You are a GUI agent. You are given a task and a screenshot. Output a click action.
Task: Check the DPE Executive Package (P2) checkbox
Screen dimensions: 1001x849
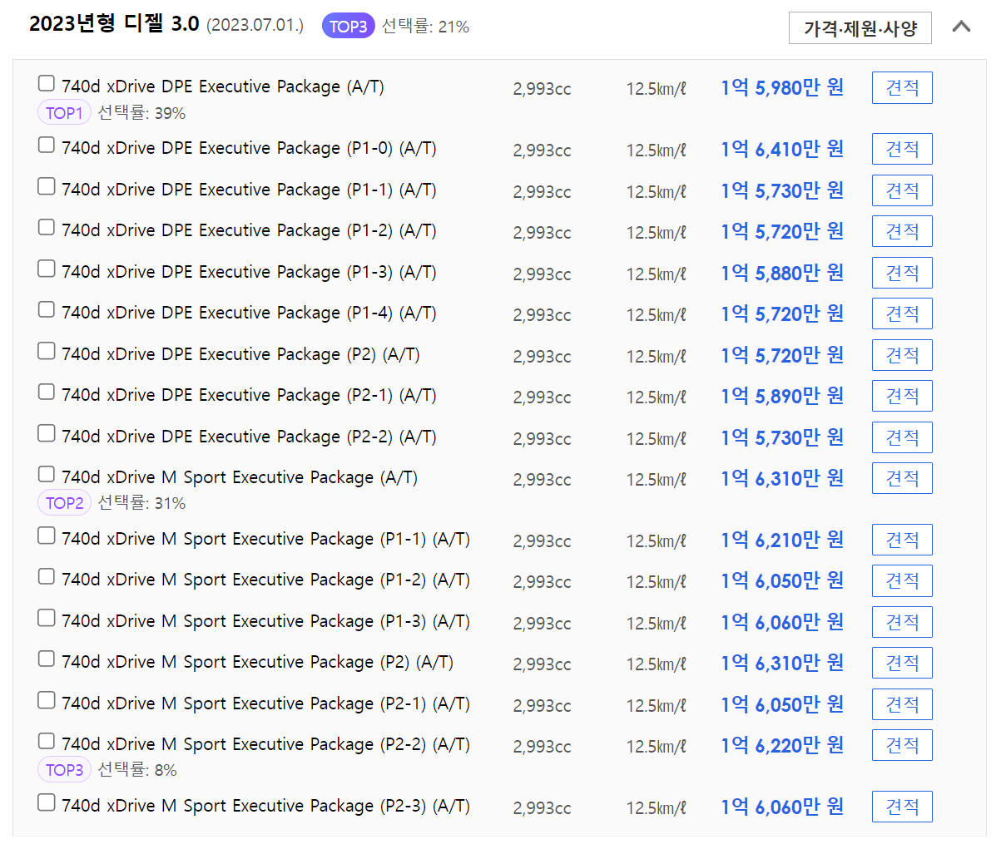pos(47,351)
